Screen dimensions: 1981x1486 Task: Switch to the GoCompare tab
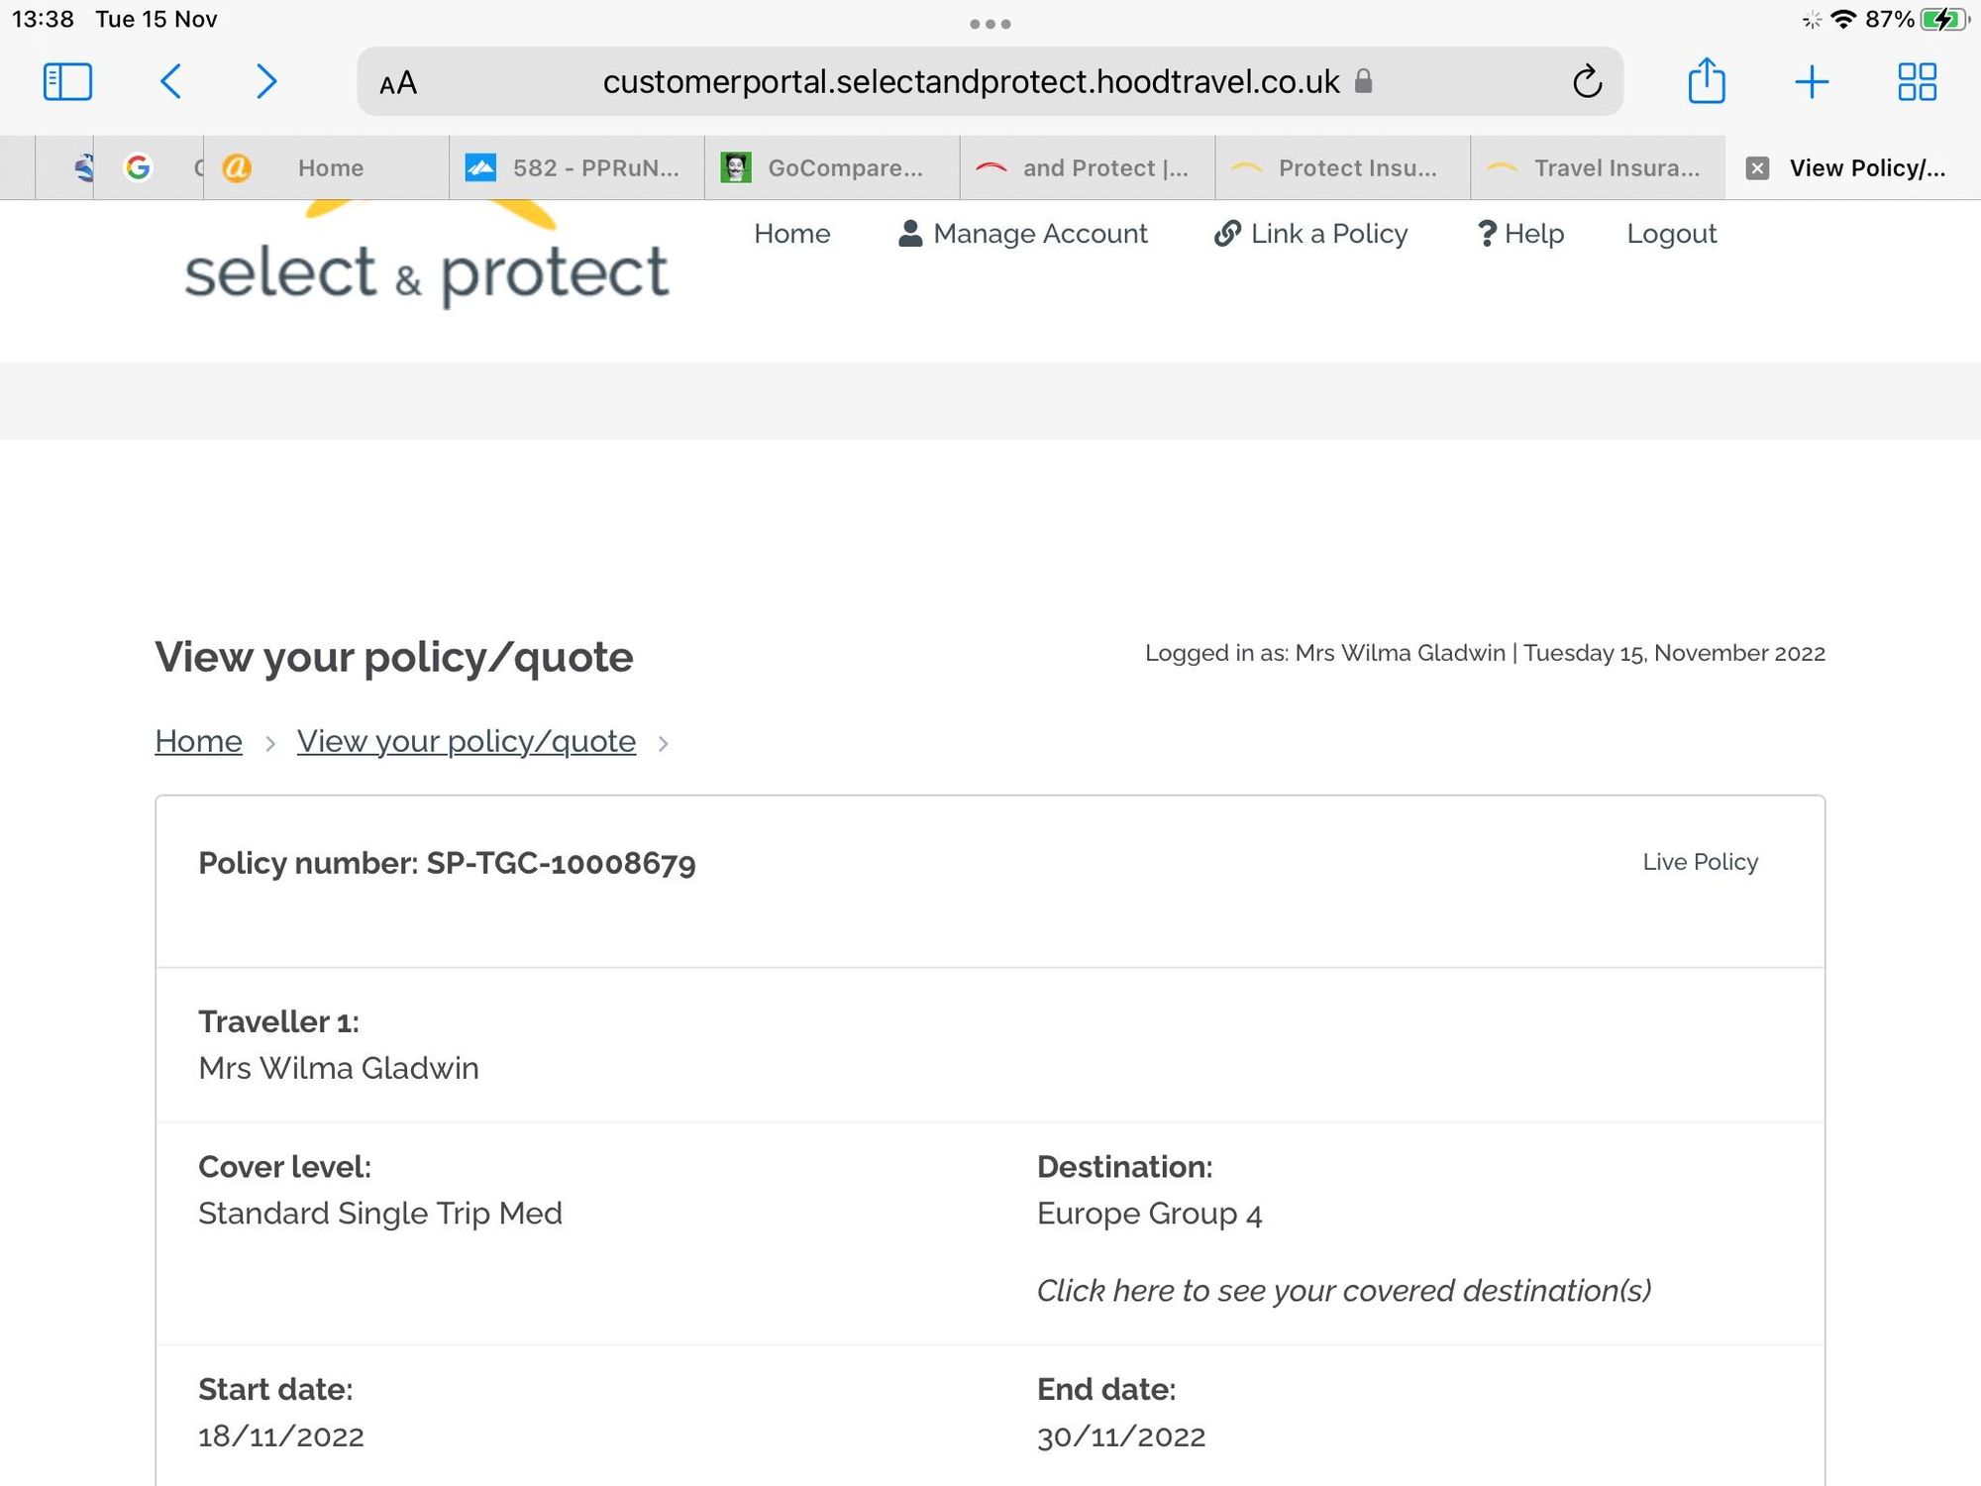(830, 168)
